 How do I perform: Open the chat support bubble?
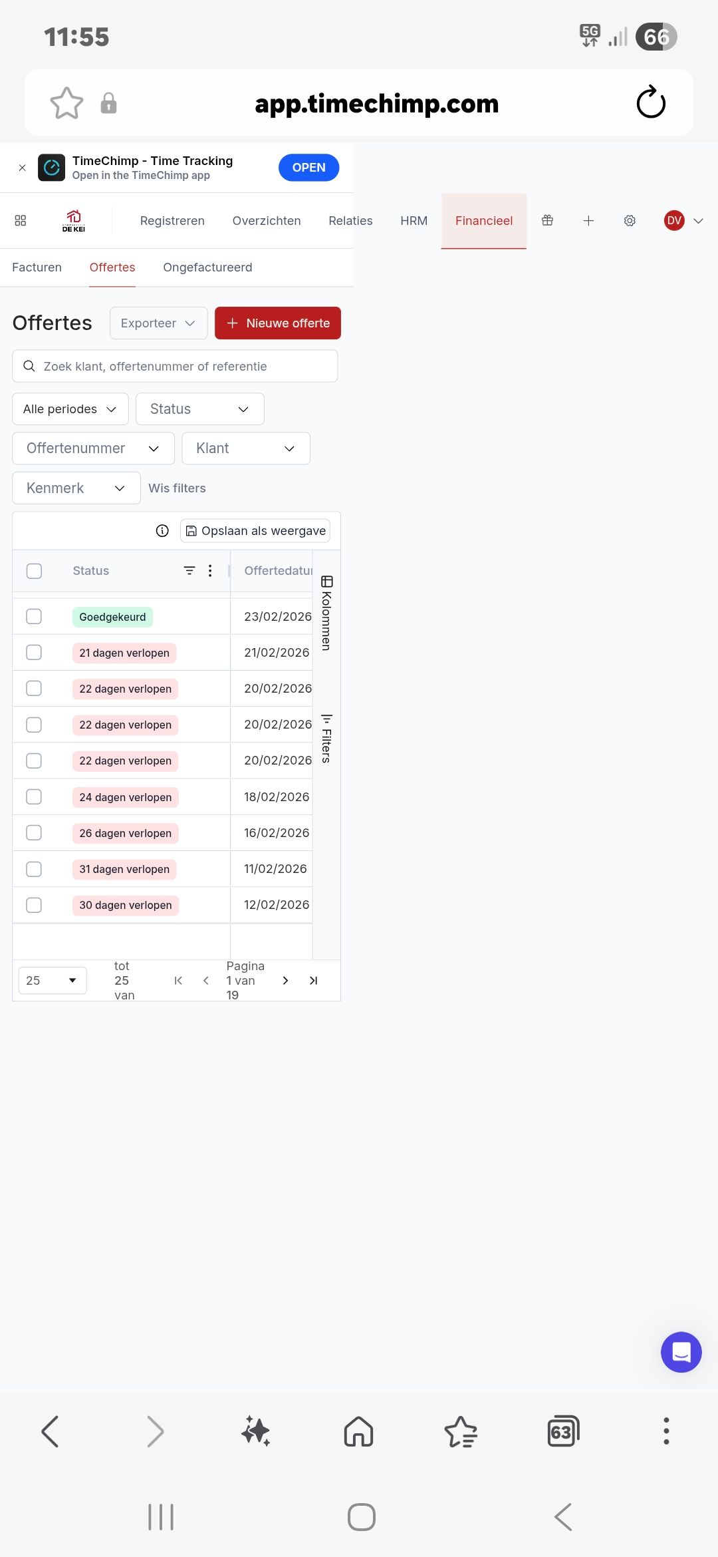[x=681, y=1351]
